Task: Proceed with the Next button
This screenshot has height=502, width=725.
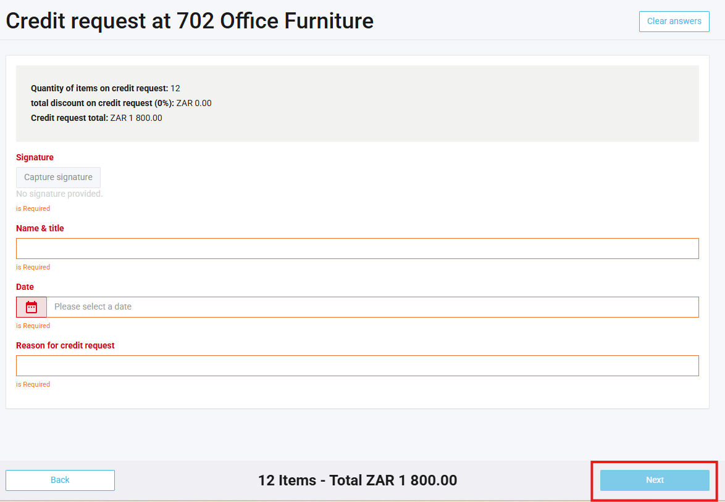Action: point(655,480)
